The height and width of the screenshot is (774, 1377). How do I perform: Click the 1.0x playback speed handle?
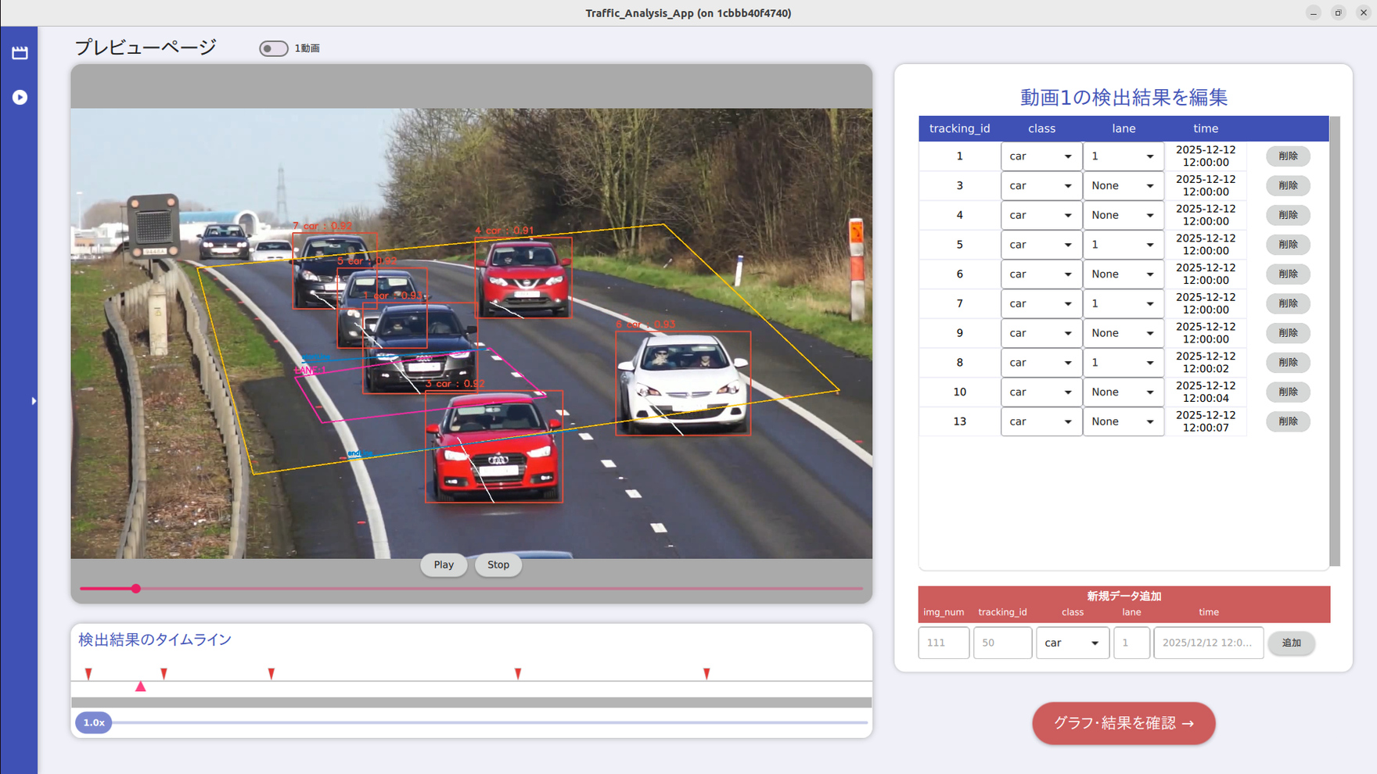(x=94, y=722)
